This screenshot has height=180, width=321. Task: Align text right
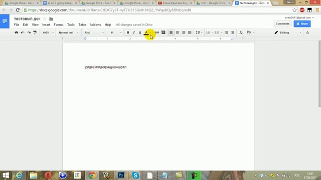click(184, 32)
